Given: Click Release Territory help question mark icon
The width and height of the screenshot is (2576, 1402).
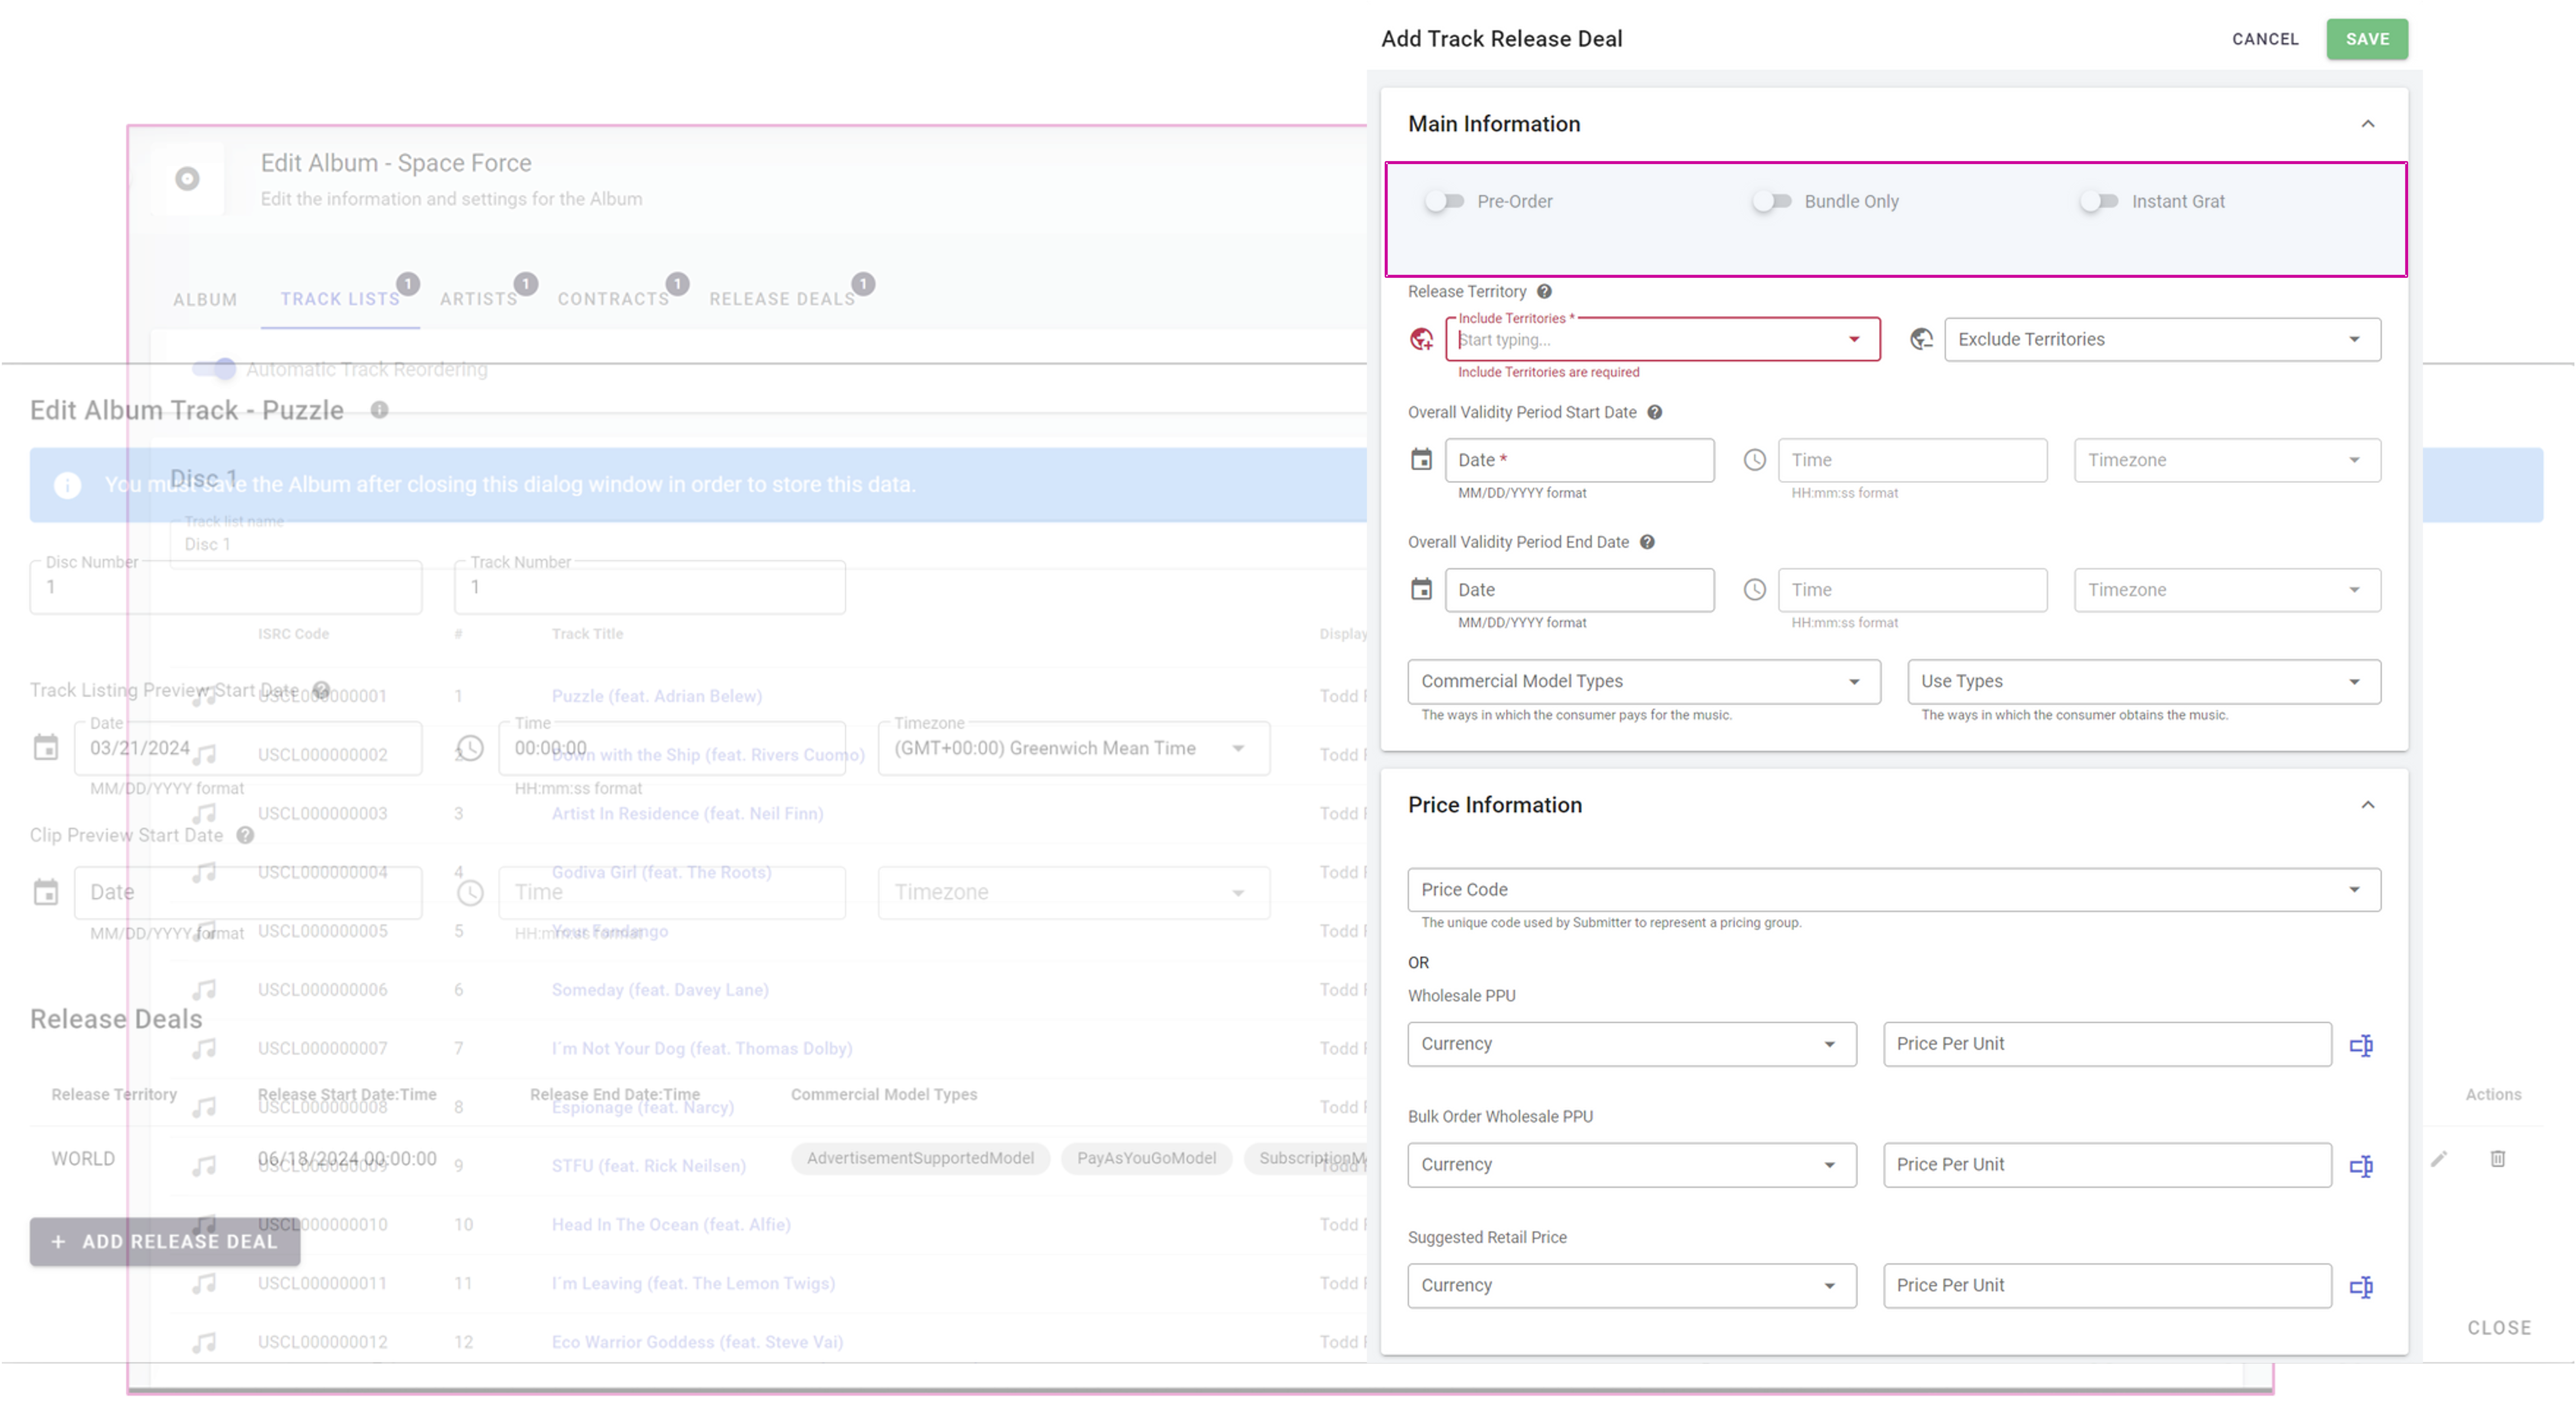Looking at the screenshot, I should (x=1544, y=292).
